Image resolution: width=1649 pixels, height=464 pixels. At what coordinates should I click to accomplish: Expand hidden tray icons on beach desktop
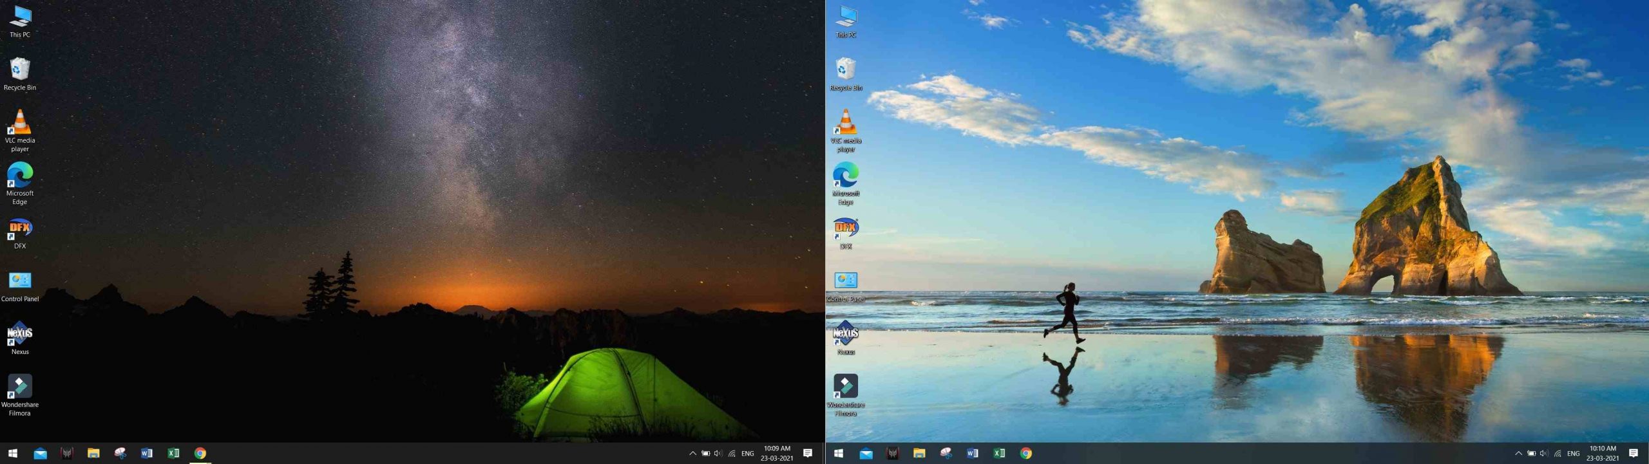tap(1518, 453)
